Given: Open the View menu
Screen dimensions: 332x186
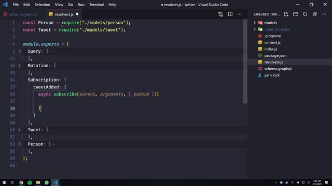Looking at the screenshot, I should 59,5.
